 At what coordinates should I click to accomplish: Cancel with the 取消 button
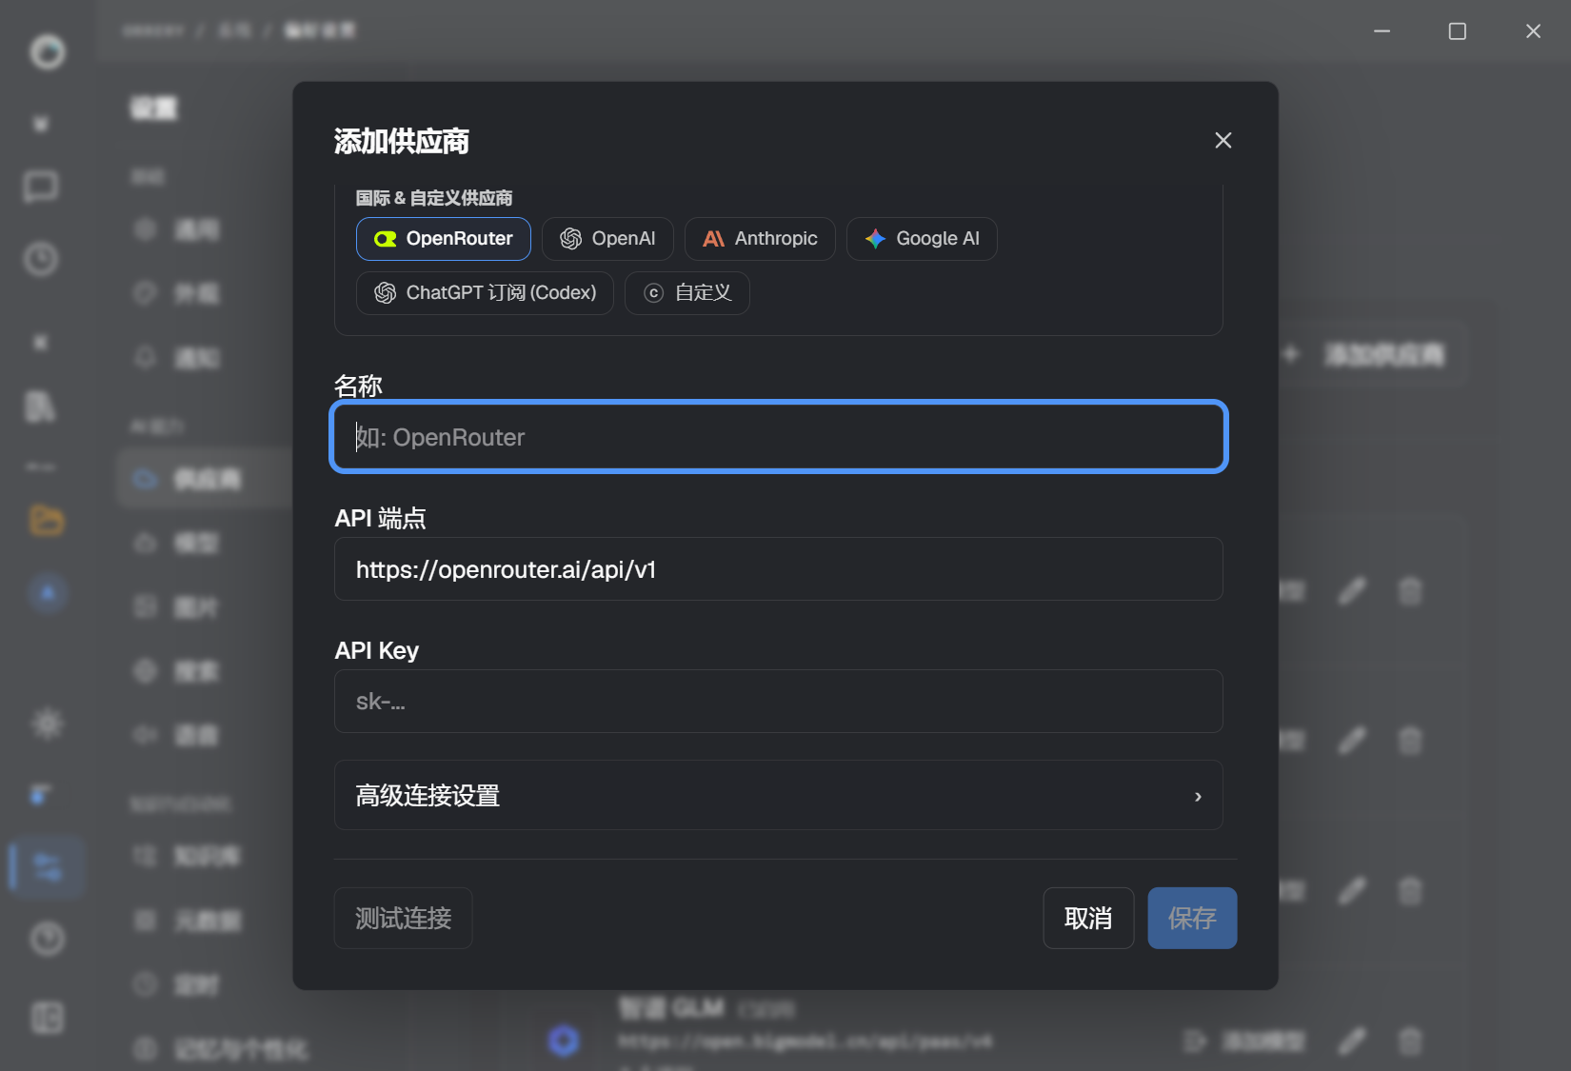(1088, 919)
